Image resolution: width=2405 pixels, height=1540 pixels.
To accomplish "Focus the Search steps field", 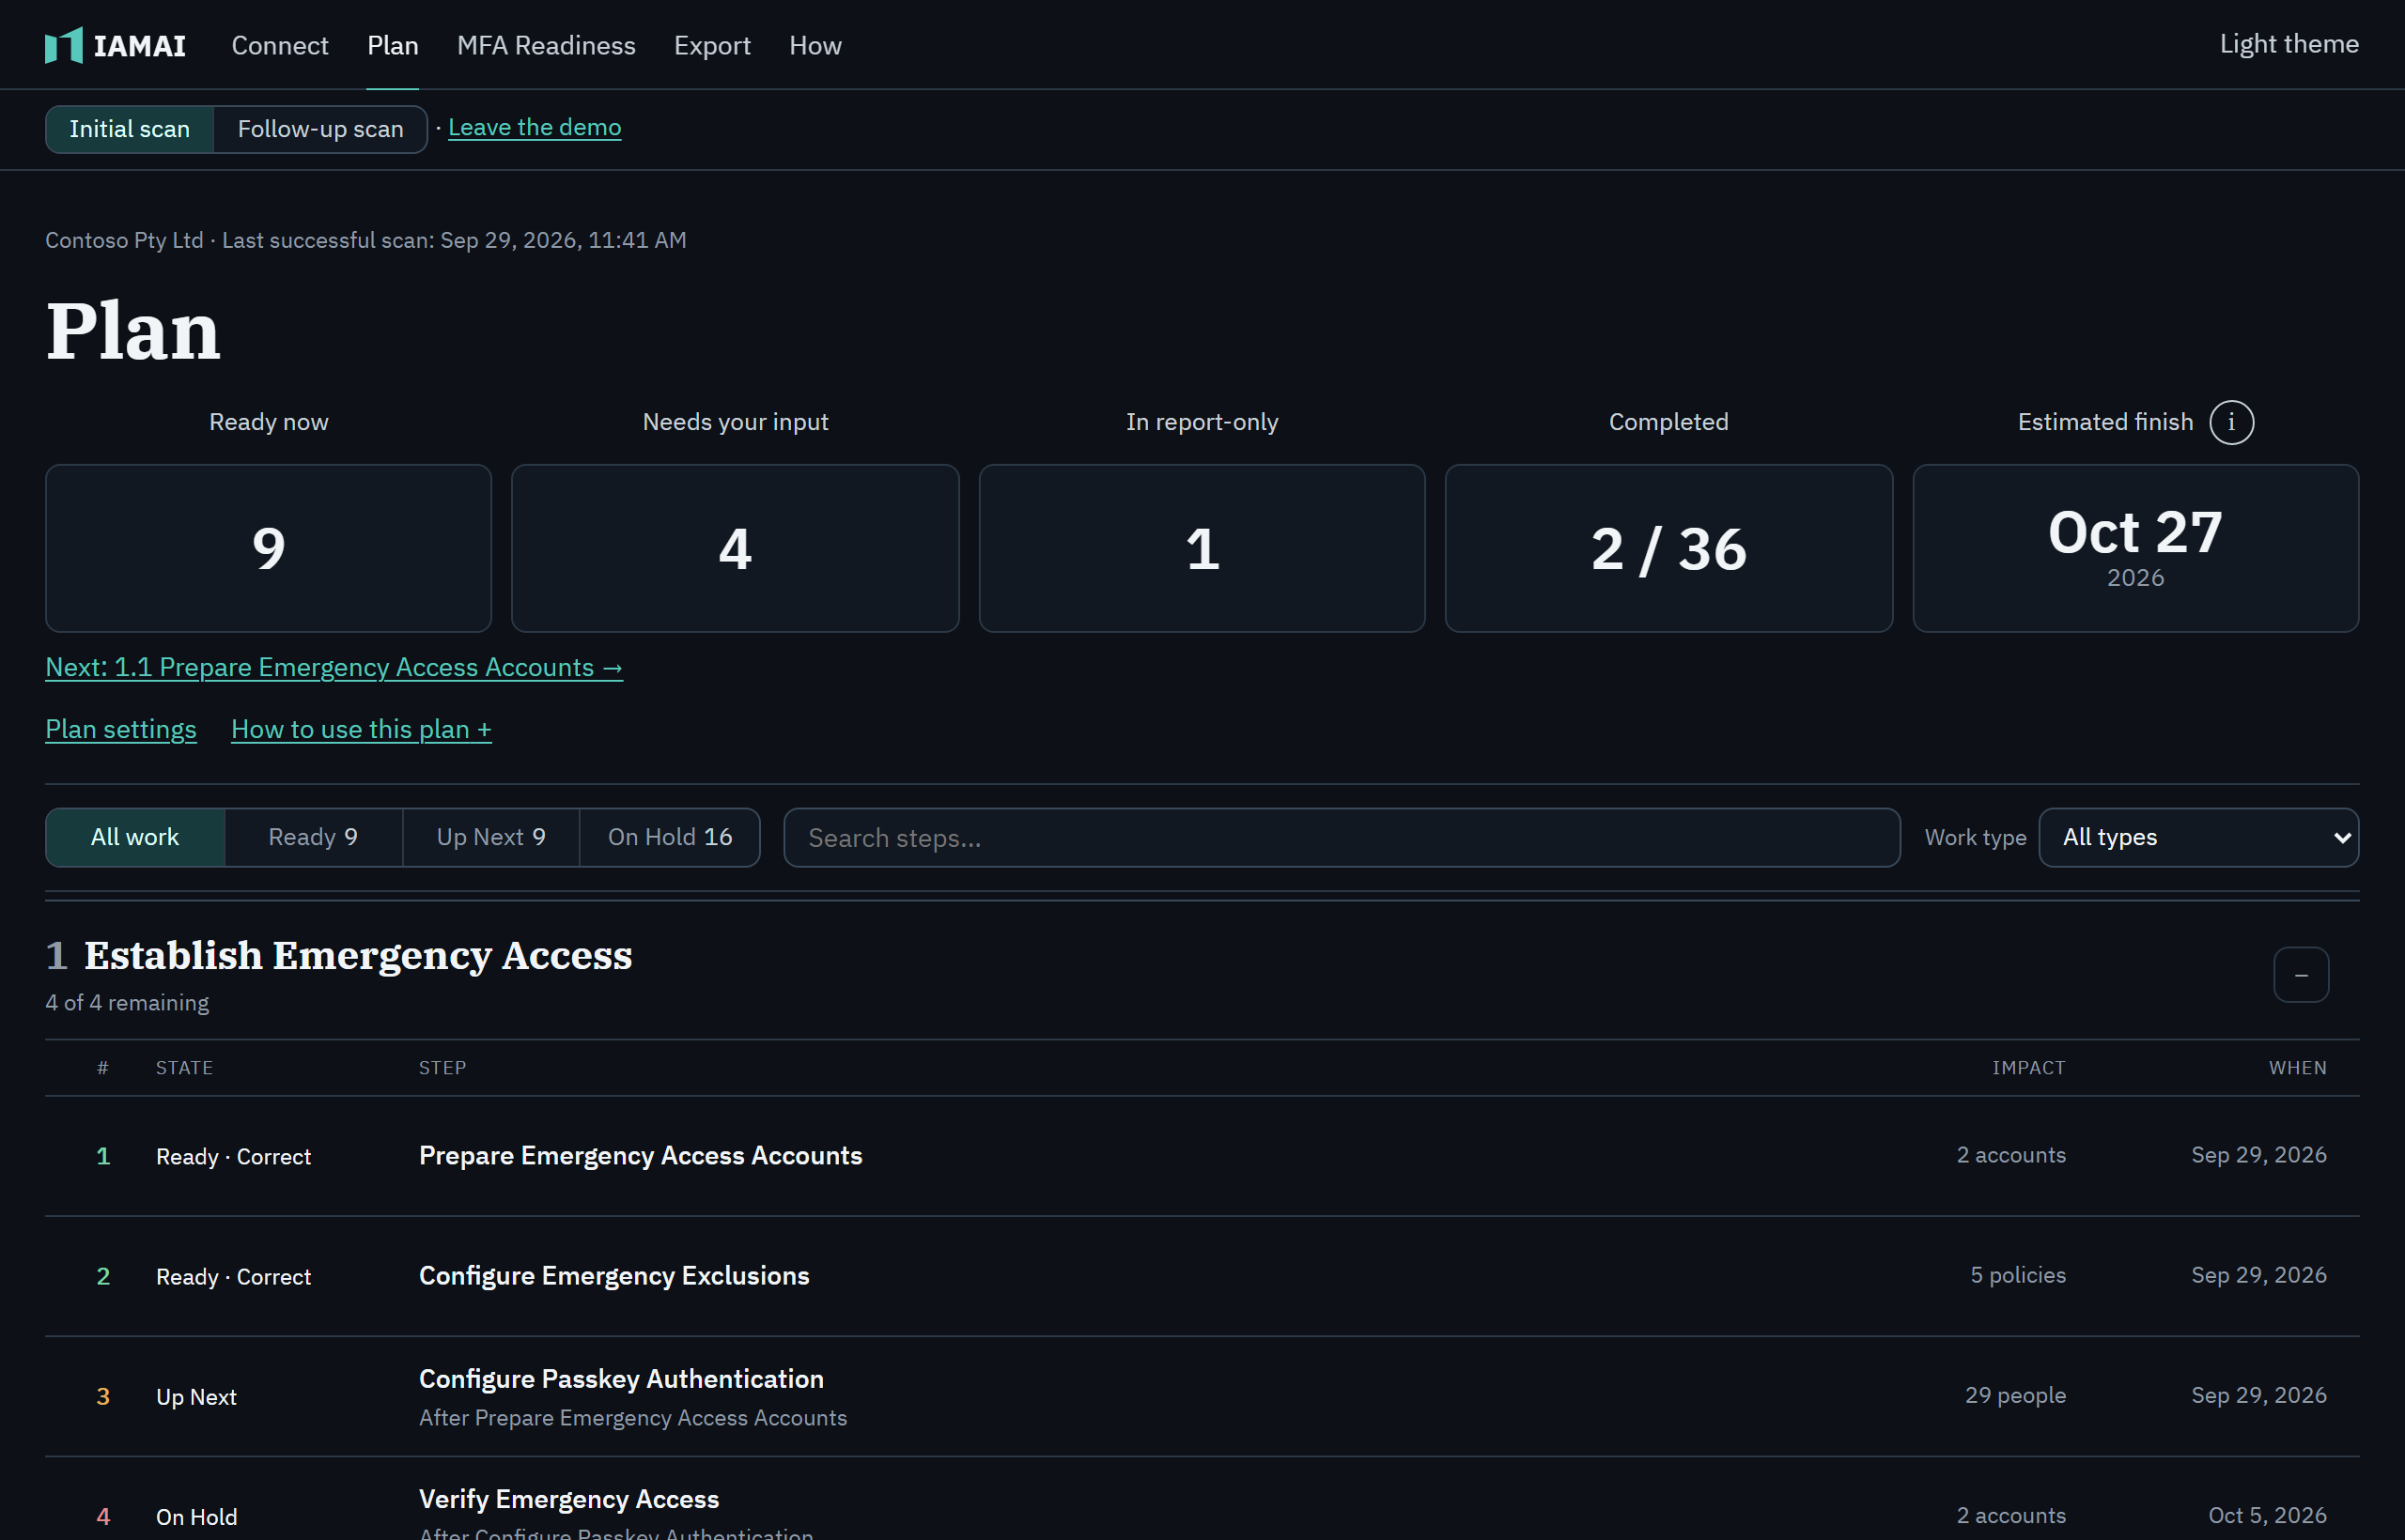I will (x=1342, y=837).
